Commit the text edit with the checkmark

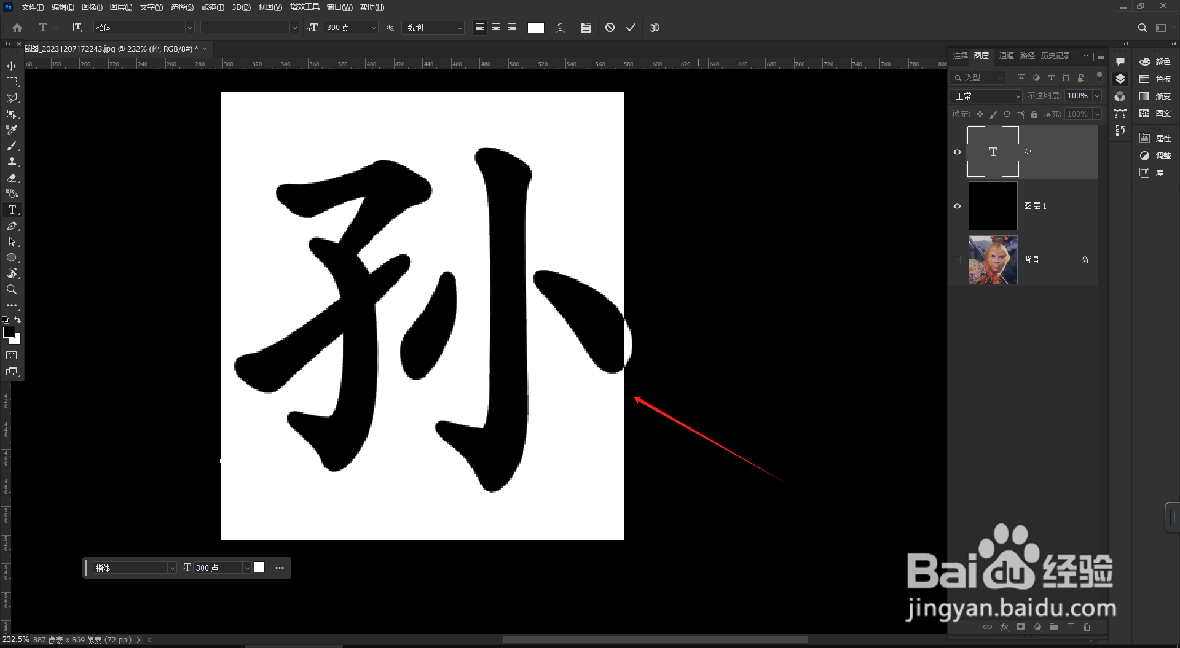pos(631,28)
